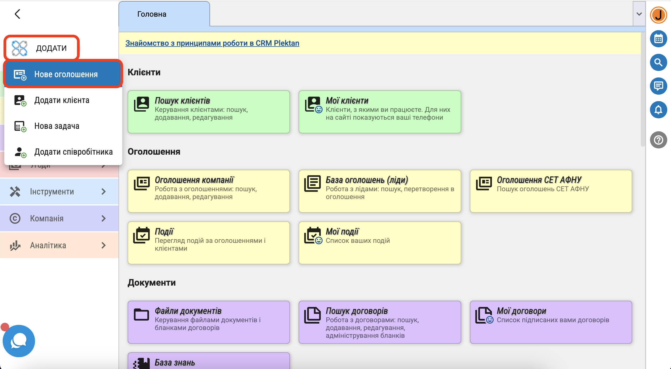Open help question mark icon

pos(658,140)
